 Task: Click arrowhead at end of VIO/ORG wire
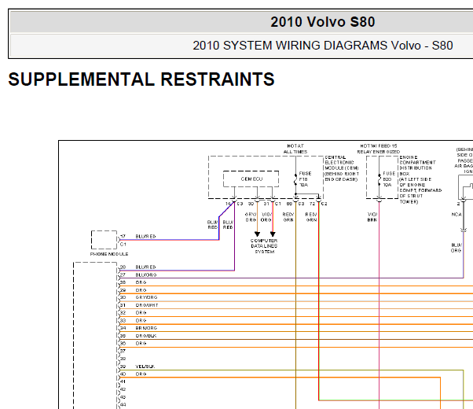(x=273, y=234)
